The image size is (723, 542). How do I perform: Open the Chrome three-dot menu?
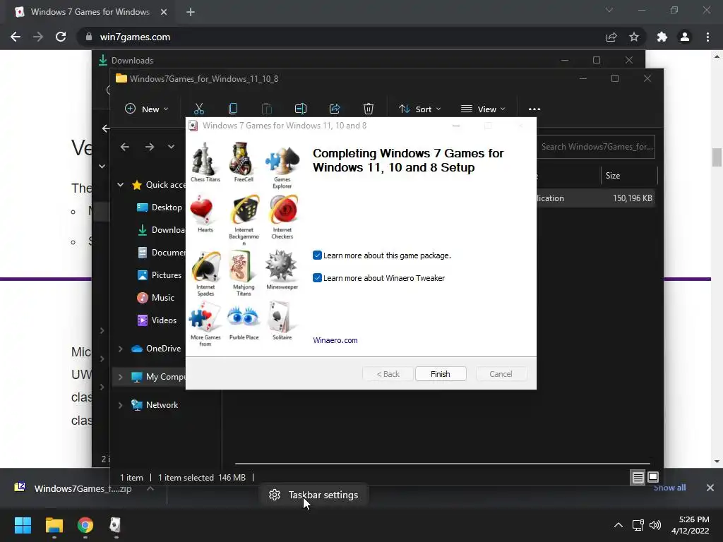[707, 37]
